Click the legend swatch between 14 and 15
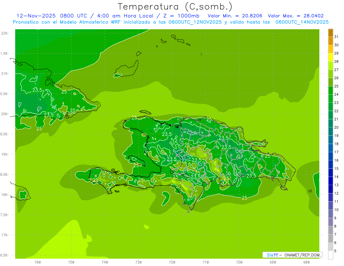 (x=331, y=173)
